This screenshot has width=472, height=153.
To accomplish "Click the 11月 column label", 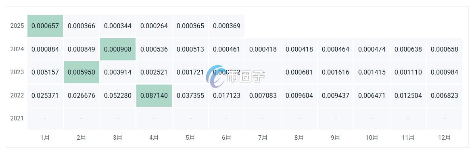I will [408, 138].
